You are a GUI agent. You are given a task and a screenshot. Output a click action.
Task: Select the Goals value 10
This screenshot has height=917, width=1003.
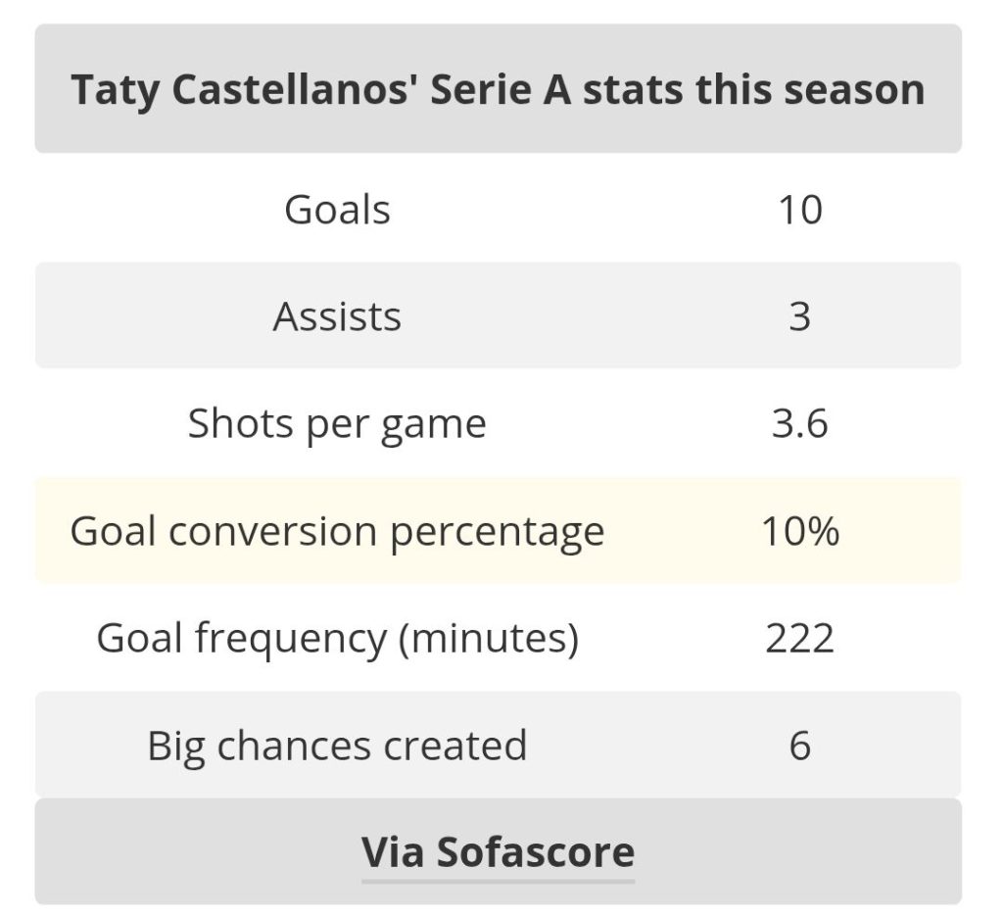point(799,210)
